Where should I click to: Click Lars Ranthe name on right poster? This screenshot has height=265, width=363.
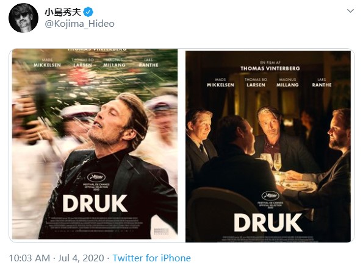tap(322, 83)
